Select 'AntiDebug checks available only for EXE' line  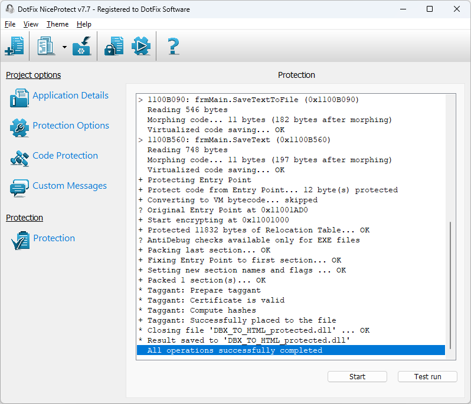tap(291, 240)
